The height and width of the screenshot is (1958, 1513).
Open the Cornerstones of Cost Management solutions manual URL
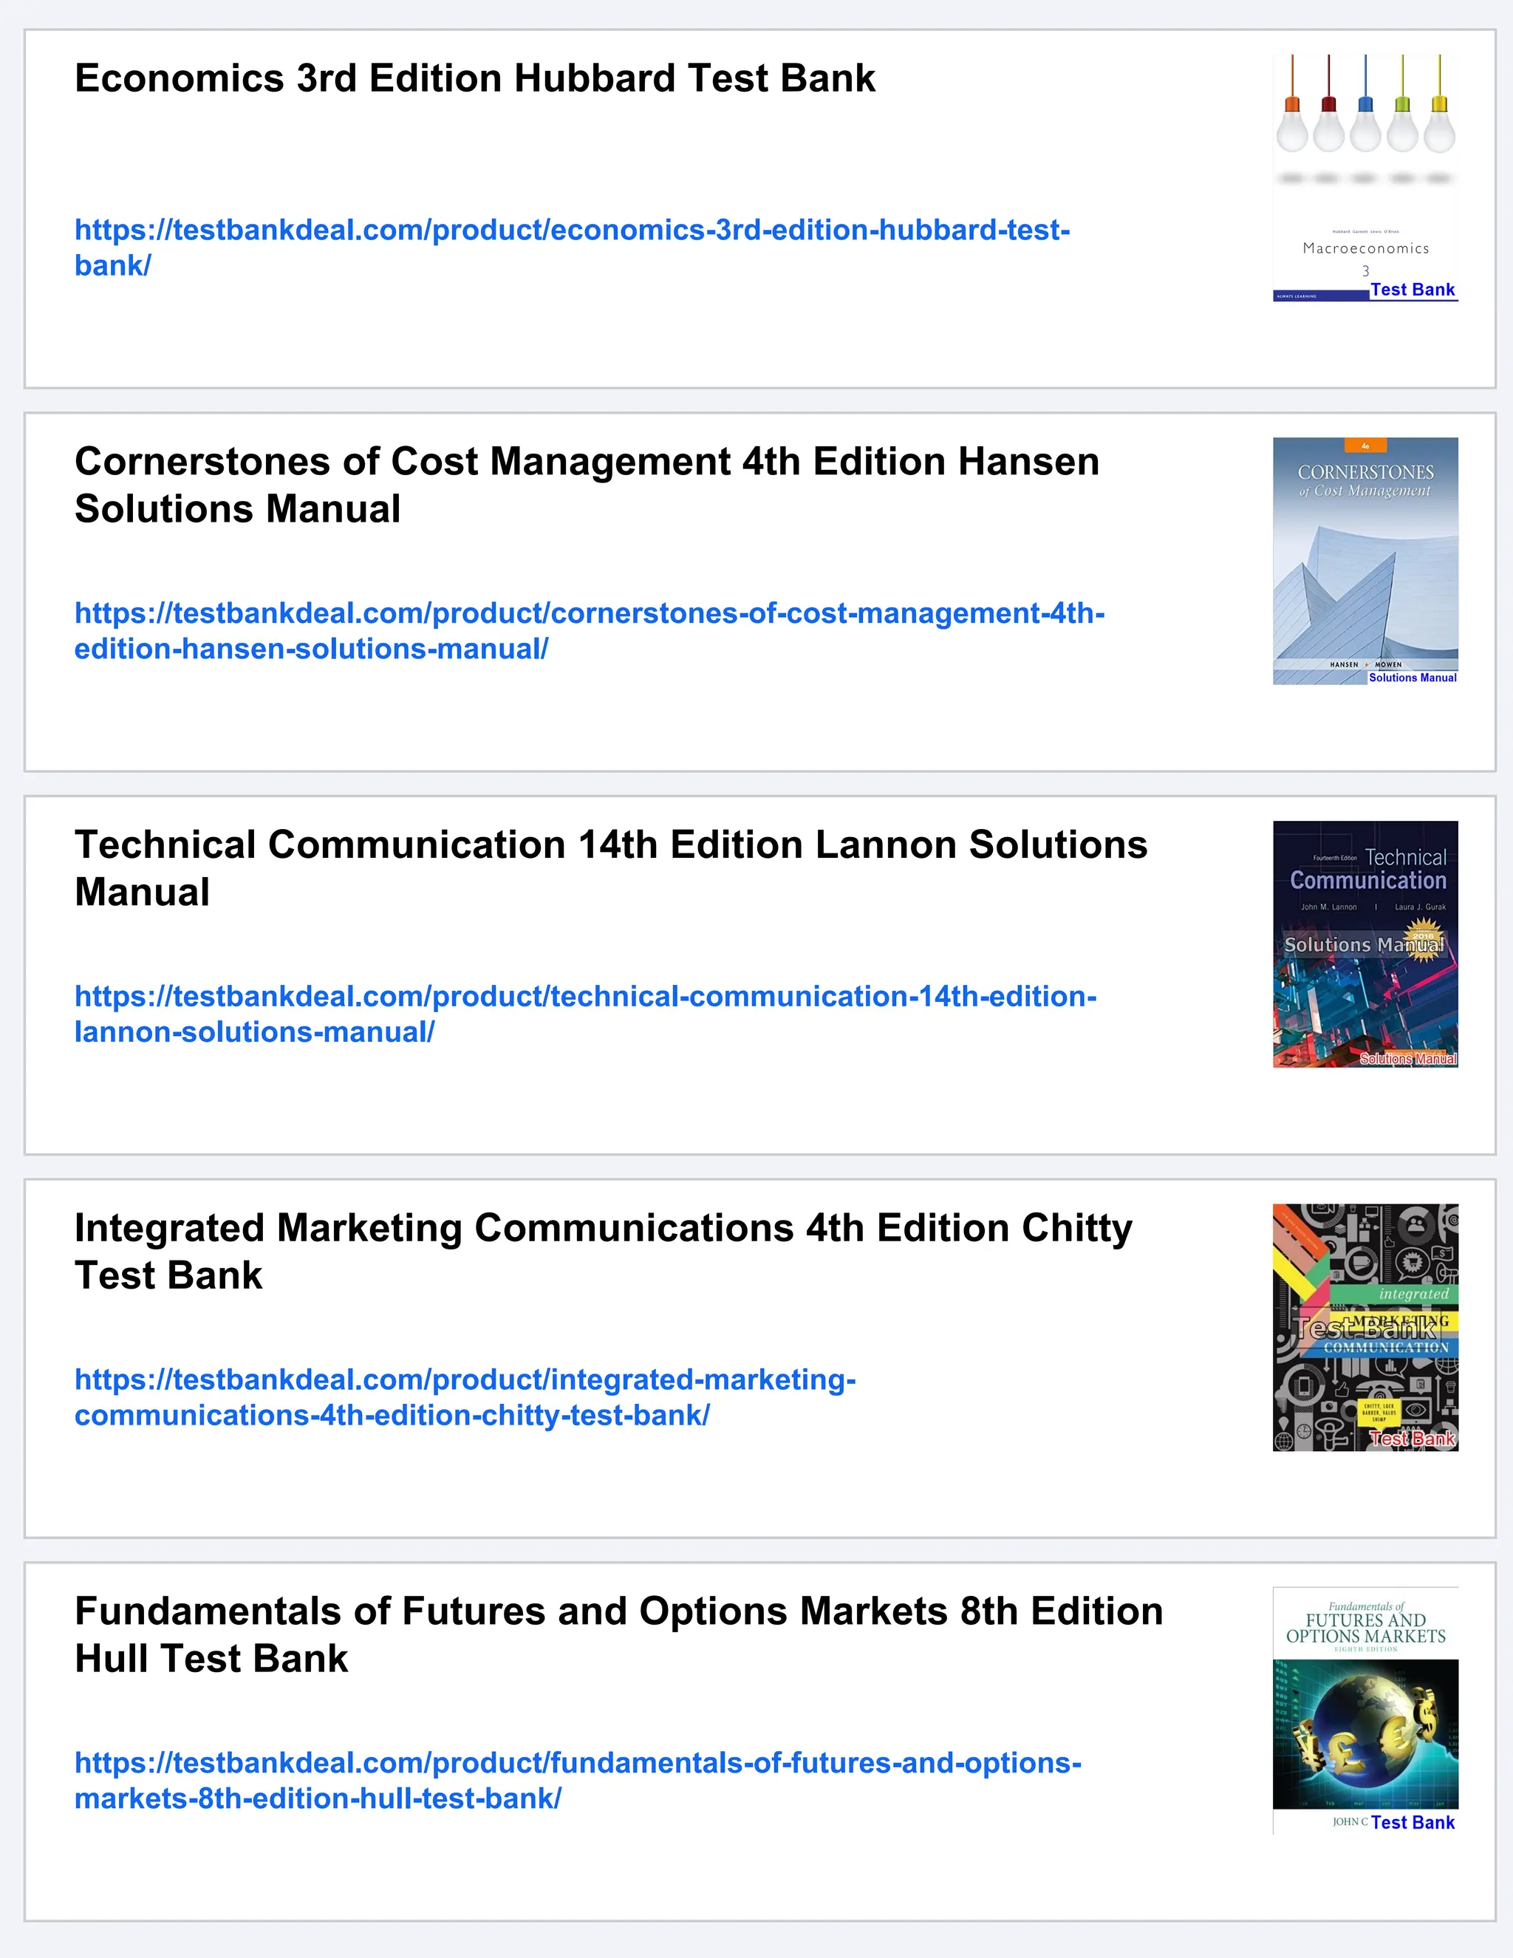[x=589, y=631]
